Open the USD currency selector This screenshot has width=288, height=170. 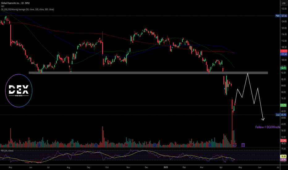point(284,3)
